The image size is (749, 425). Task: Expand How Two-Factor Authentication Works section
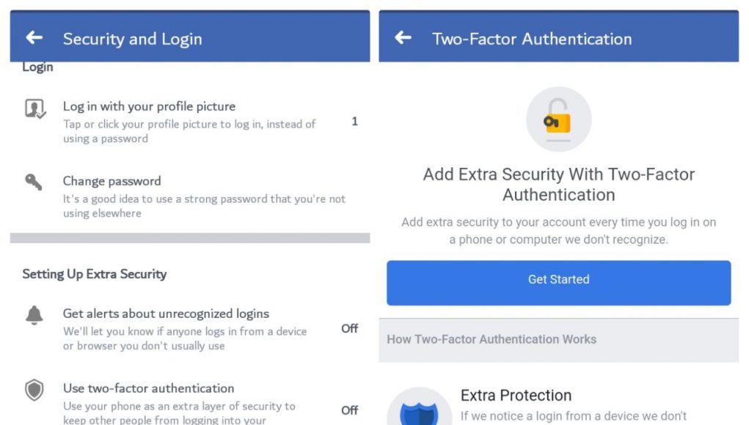(x=558, y=339)
